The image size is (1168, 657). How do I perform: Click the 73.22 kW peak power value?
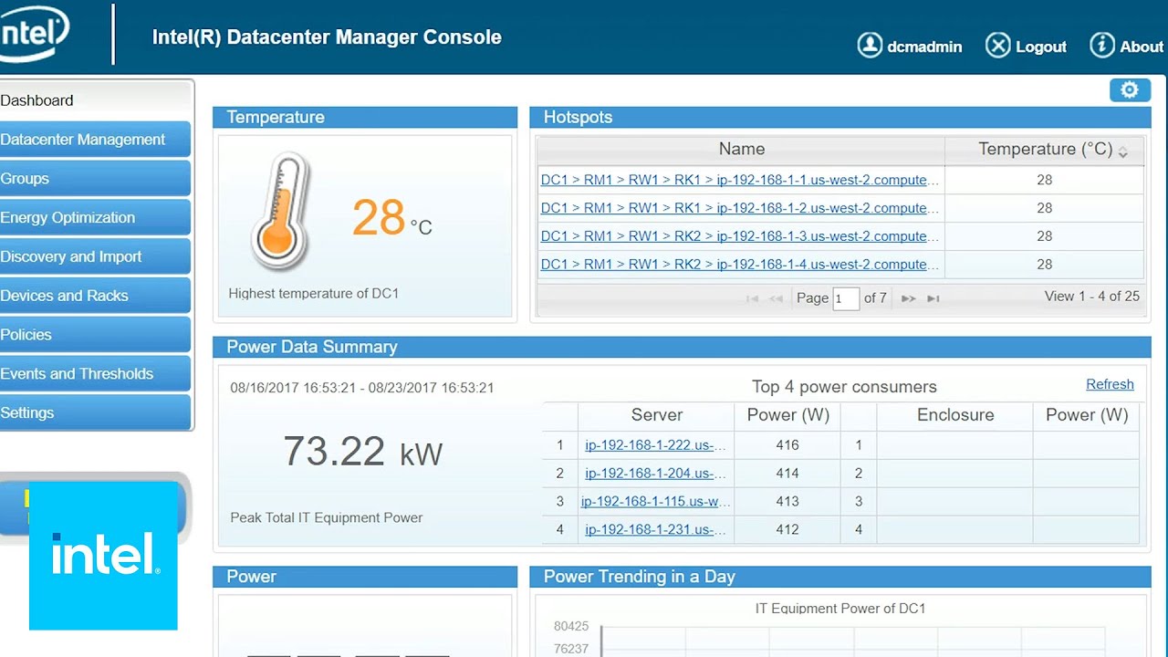tap(362, 452)
